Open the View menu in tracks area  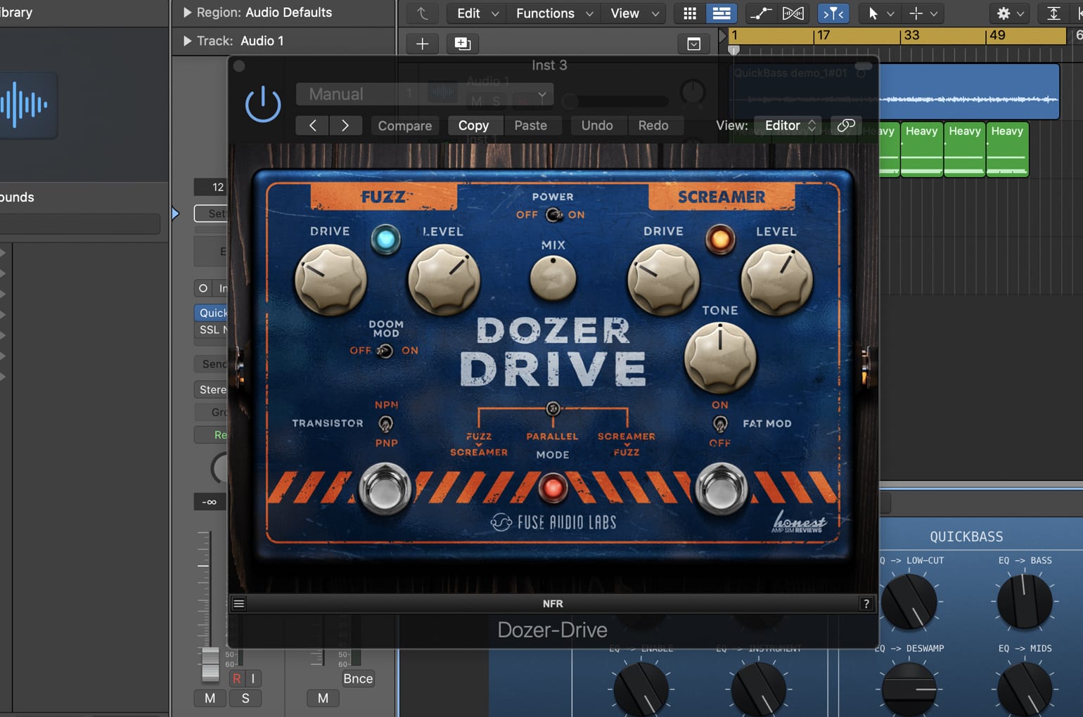[634, 13]
